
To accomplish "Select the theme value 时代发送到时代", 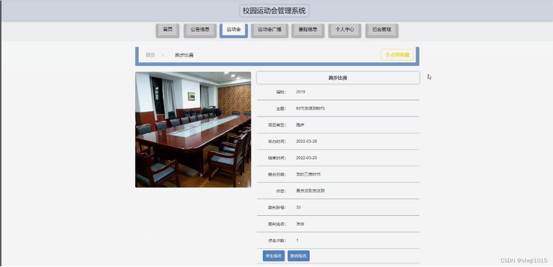I will click(x=310, y=108).
